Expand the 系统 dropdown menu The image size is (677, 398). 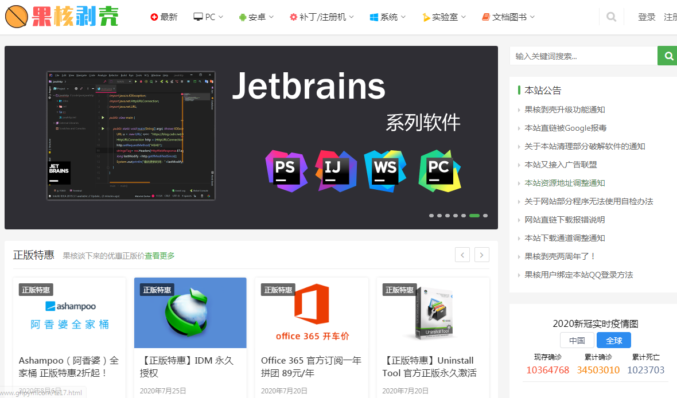click(x=388, y=17)
